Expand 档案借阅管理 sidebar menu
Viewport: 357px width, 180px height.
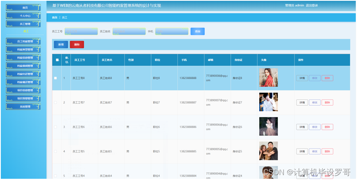[23, 66]
